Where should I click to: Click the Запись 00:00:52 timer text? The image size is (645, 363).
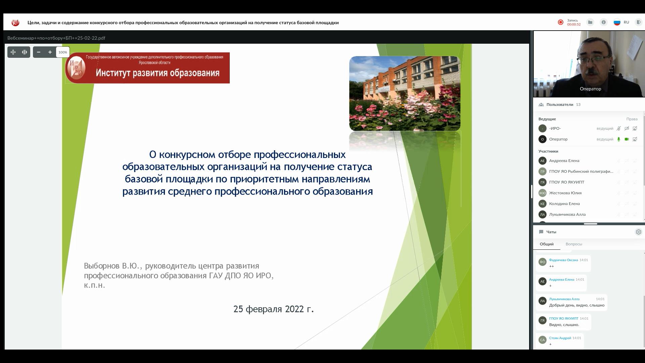[x=573, y=22]
